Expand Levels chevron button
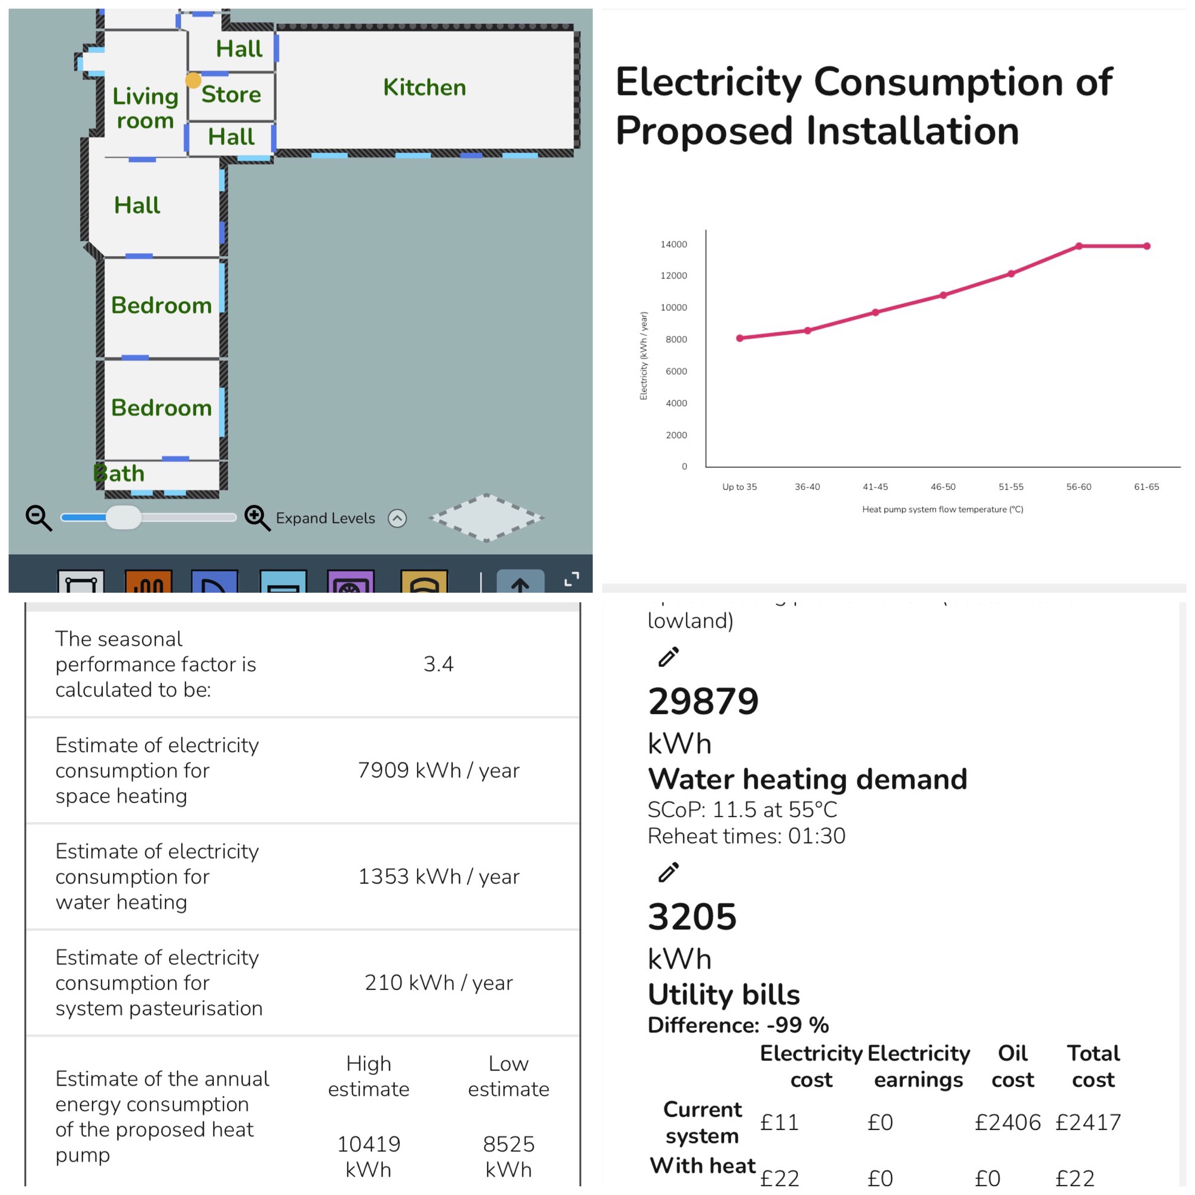Image resolution: width=1195 pixels, height=1195 pixels. tap(397, 518)
